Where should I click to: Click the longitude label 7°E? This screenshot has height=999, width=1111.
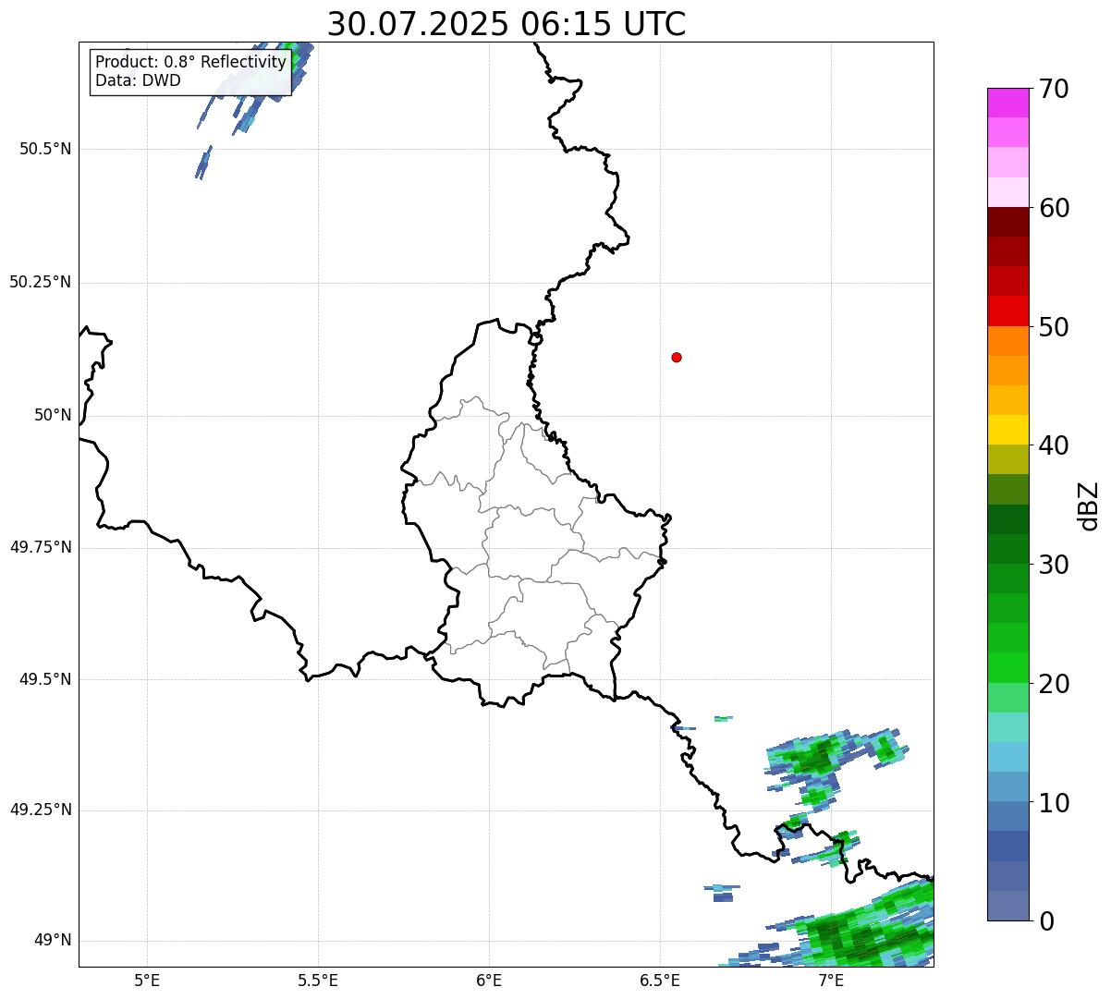831,981
